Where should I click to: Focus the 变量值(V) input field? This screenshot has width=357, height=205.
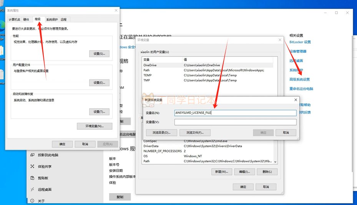pos(236,122)
